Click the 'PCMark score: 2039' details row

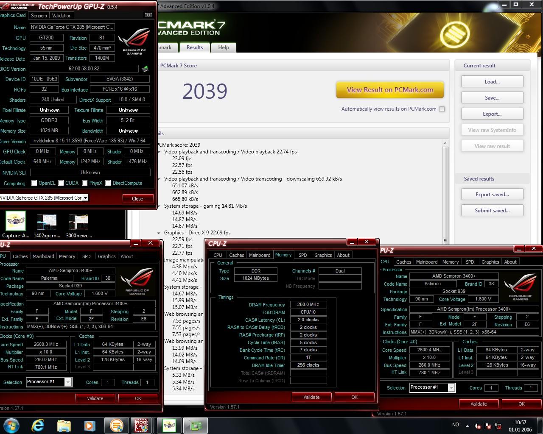(x=178, y=145)
